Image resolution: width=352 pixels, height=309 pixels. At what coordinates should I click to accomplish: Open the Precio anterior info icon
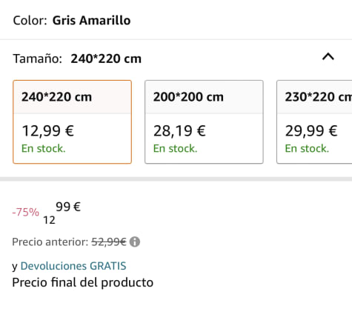click(x=135, y=242)
